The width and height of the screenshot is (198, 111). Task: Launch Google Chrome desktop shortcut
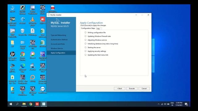[23, 56]
